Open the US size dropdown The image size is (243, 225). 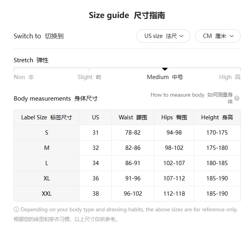click(163, 36)
